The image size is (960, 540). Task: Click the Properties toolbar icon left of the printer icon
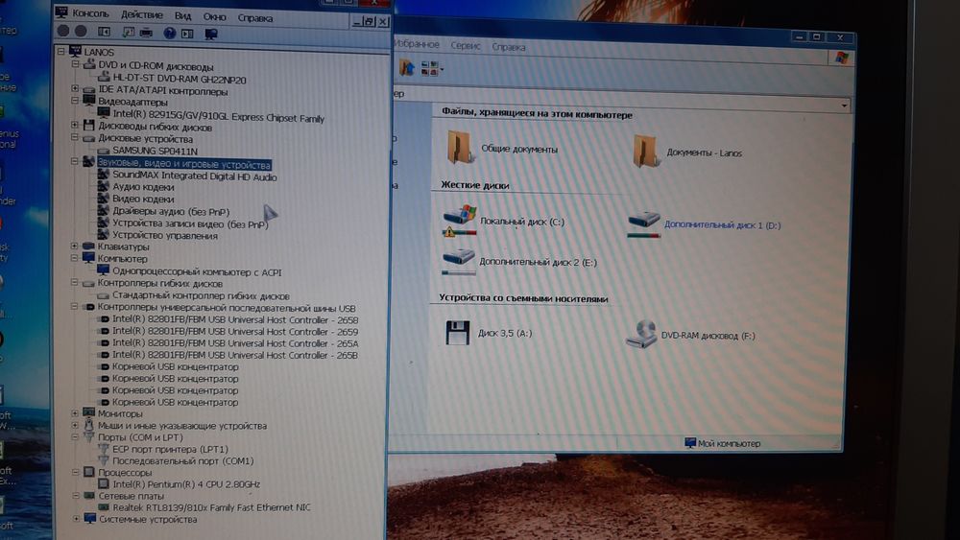(x=128, y=32)
